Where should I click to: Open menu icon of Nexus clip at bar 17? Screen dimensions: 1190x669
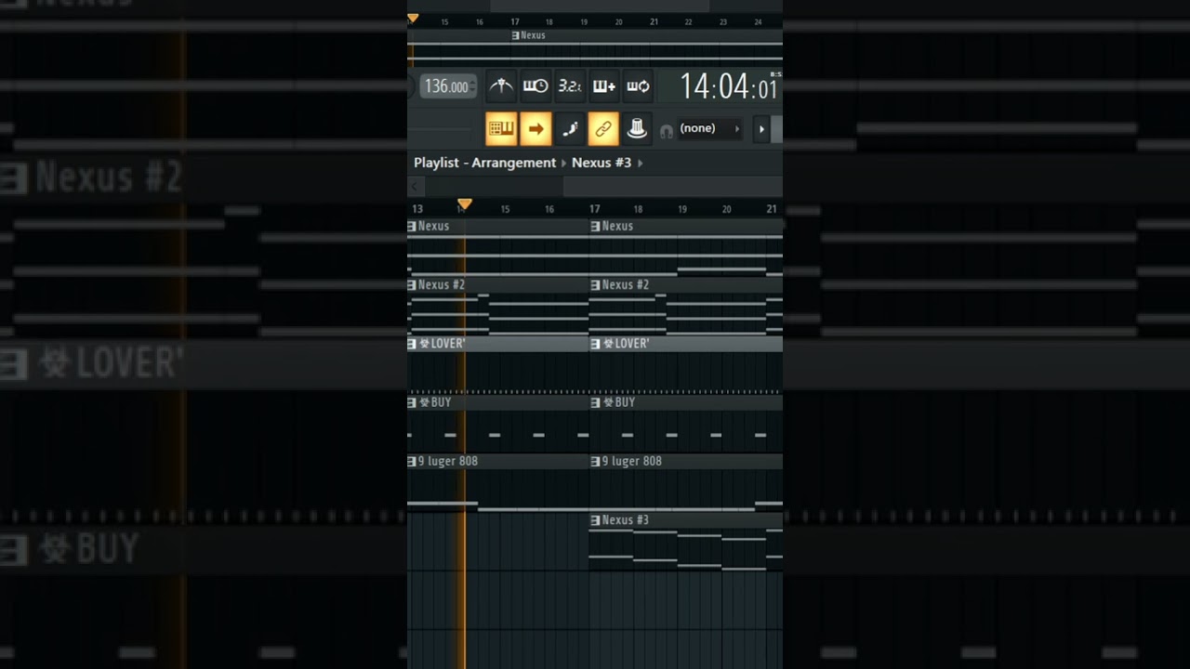click(596, 226)
